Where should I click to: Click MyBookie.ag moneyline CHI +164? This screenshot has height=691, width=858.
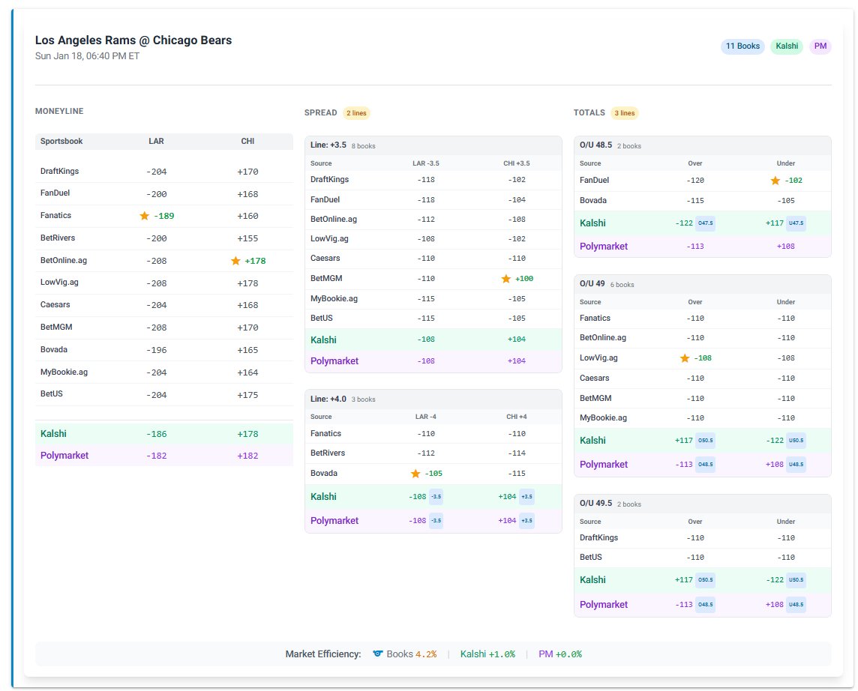[248, 372]
